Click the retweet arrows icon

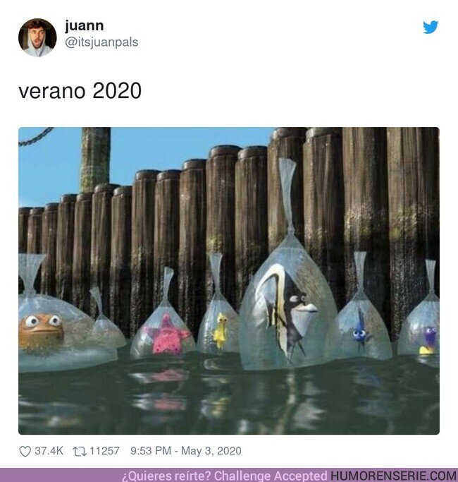[79, 451]
